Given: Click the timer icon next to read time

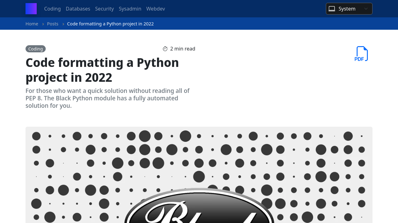Looking at the screenshot, I should [164, 48].
